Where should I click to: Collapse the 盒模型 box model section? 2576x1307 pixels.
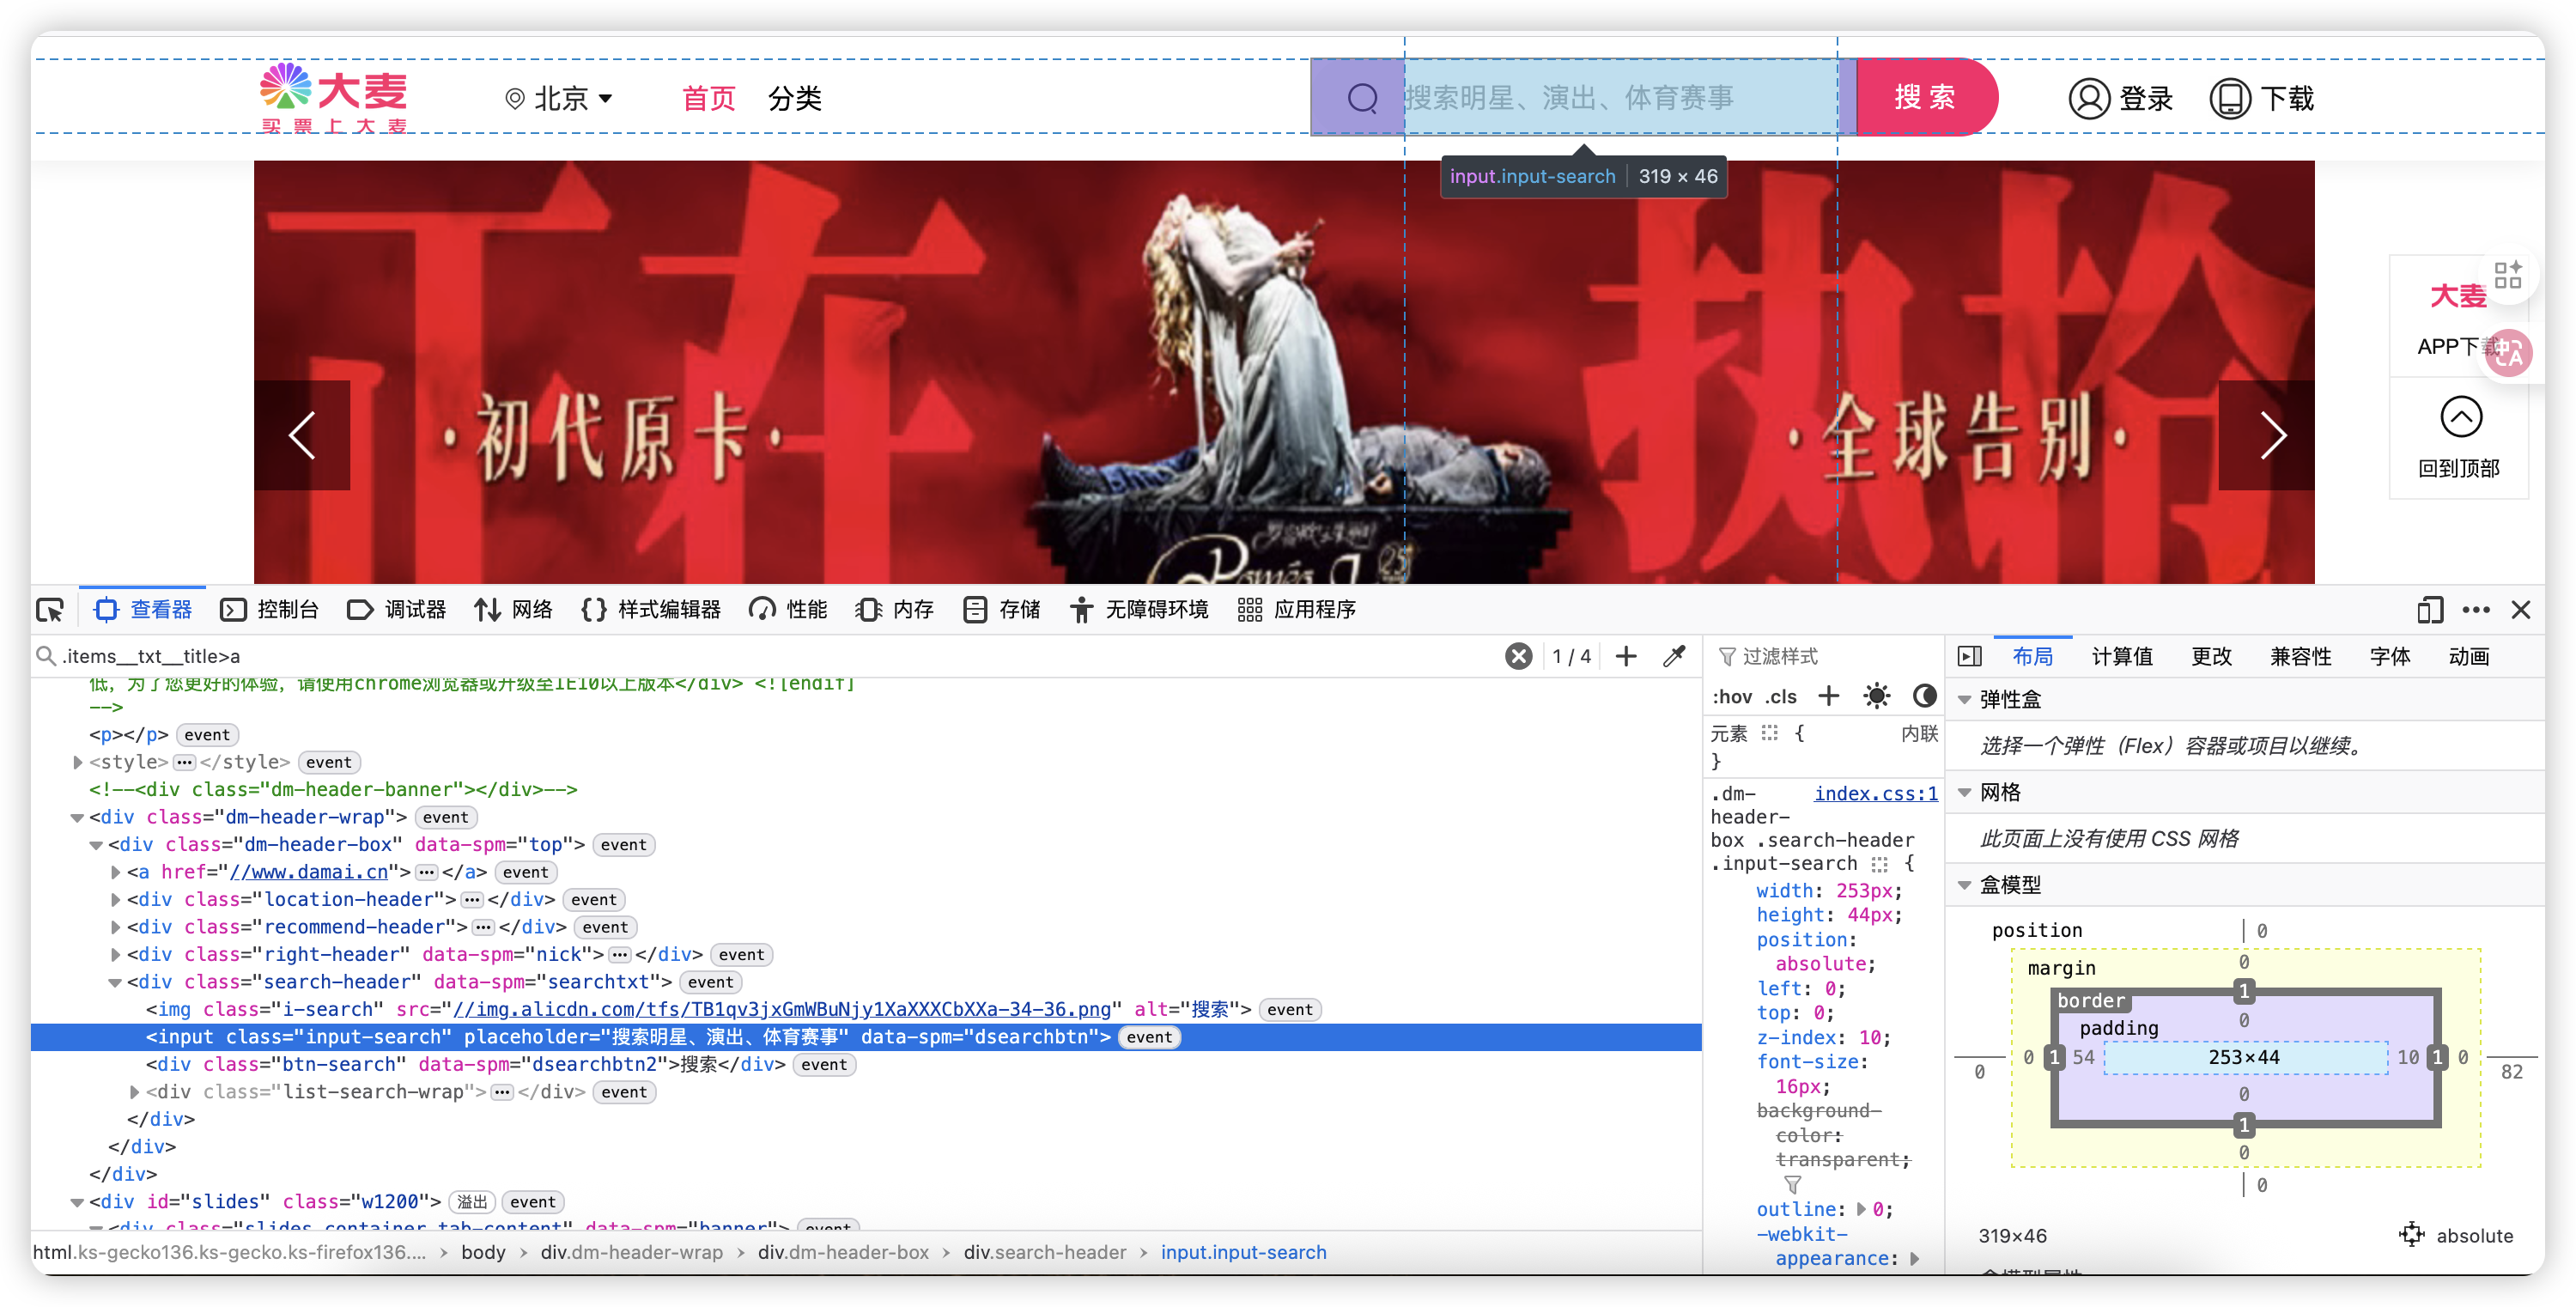point(1966,884)
